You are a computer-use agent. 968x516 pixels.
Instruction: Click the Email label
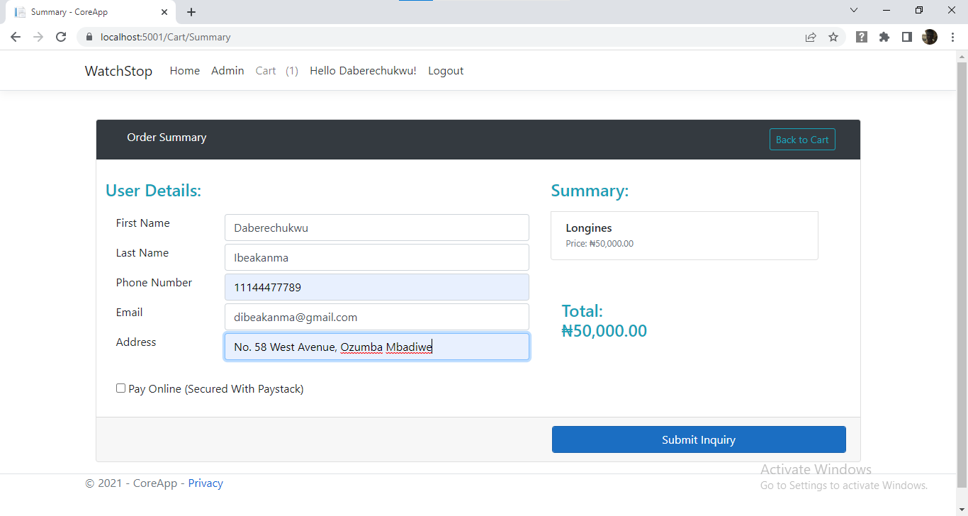click(x=129, y=313)
